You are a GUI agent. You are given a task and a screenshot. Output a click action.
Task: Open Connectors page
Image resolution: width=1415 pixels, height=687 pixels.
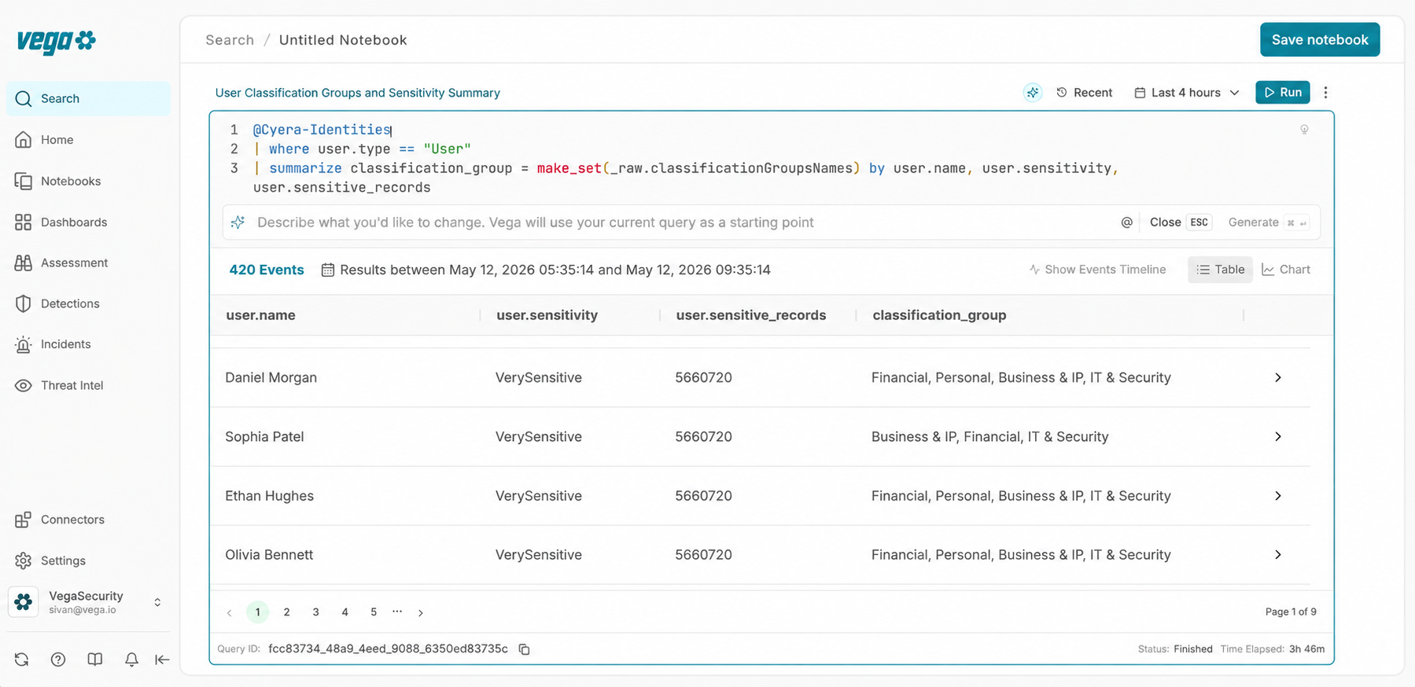88,520
